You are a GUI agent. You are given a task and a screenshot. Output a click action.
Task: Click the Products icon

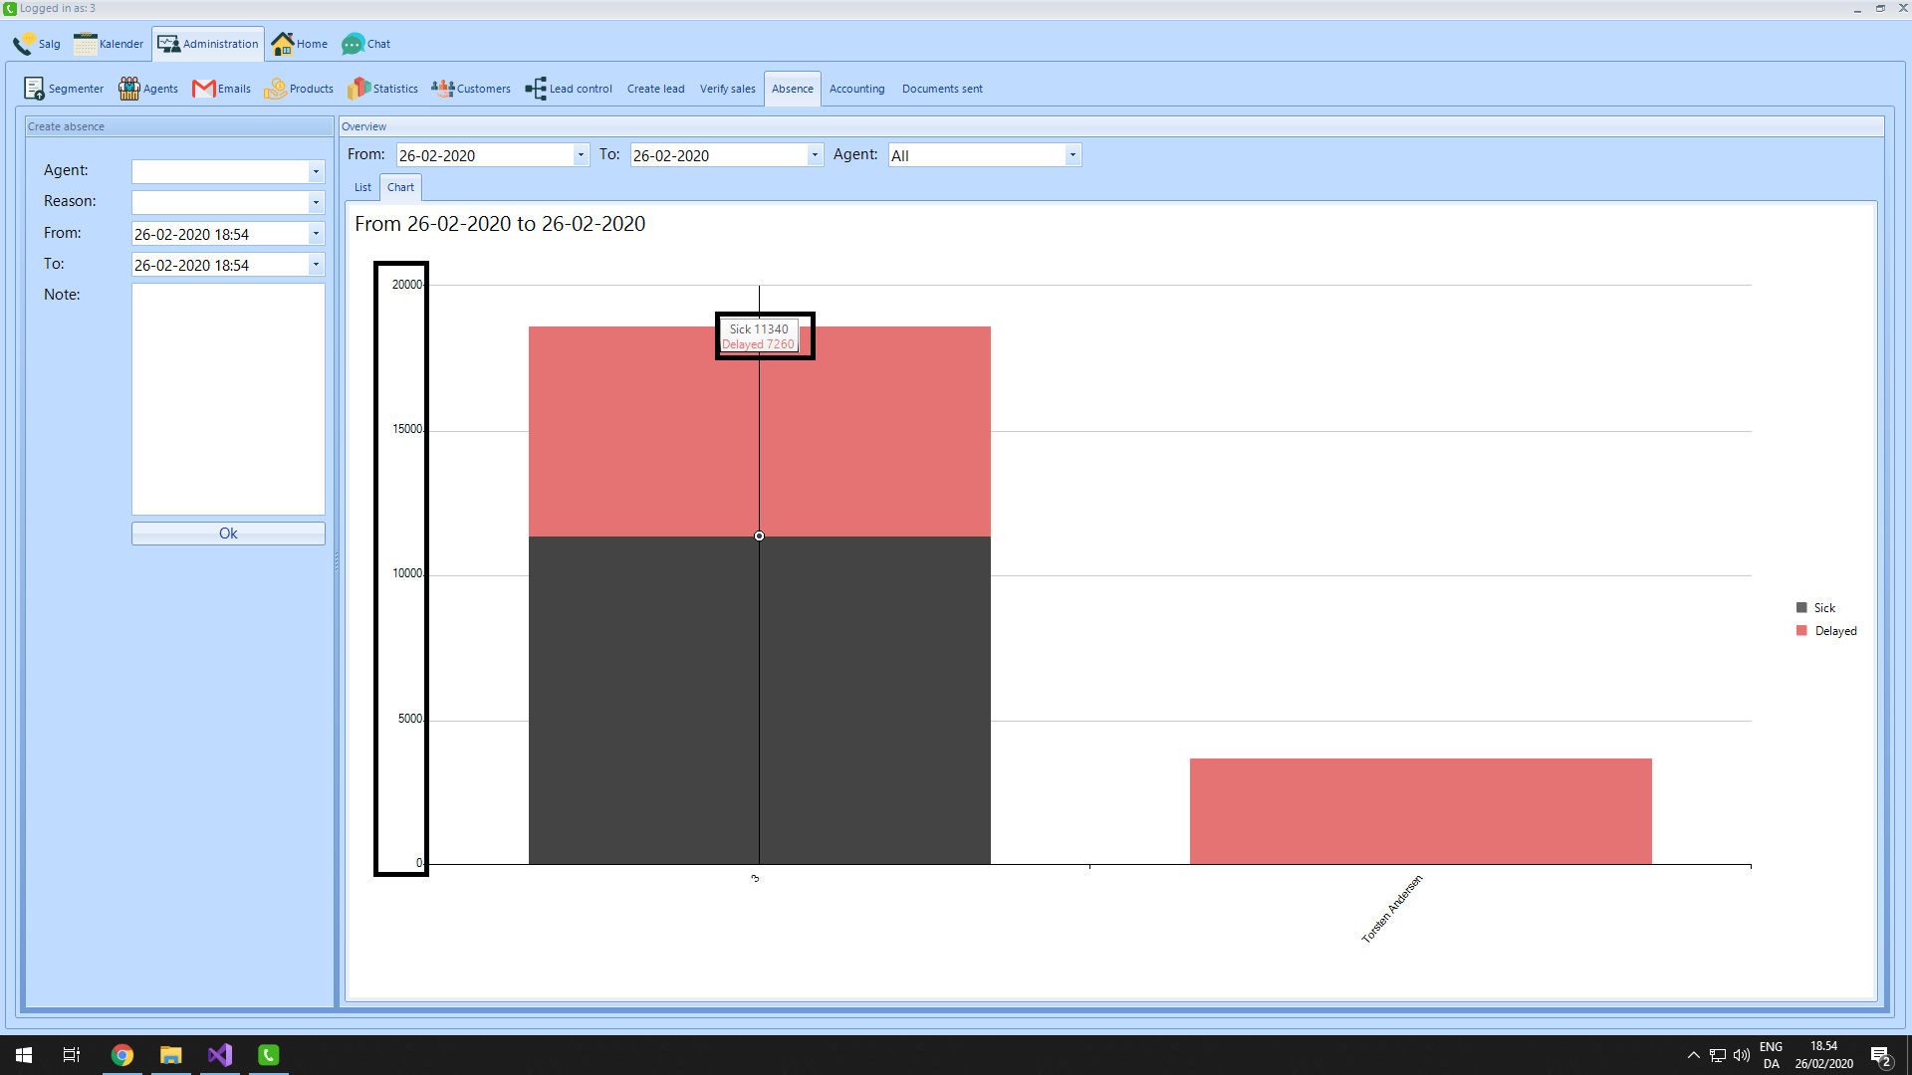coord(275,89)
